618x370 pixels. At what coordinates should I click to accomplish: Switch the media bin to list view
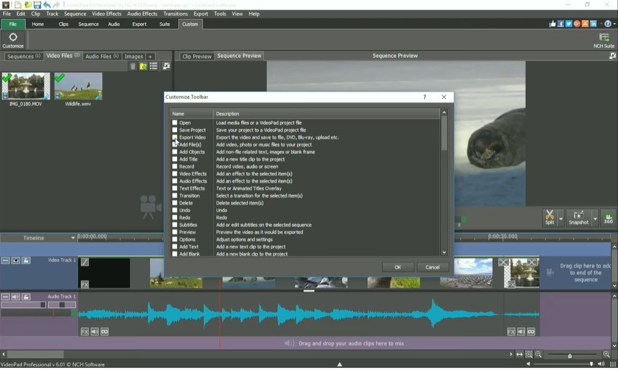[154, 66]
